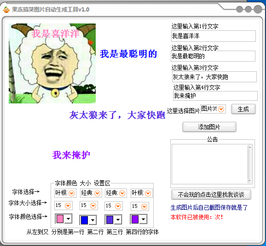This screenshot has width=266, height=246.
Task: Click the 生成 generate button
Action: 243,109
